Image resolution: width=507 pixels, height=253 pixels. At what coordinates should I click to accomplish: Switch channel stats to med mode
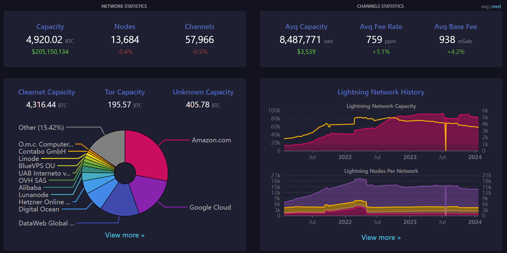(x=496, y=7)
